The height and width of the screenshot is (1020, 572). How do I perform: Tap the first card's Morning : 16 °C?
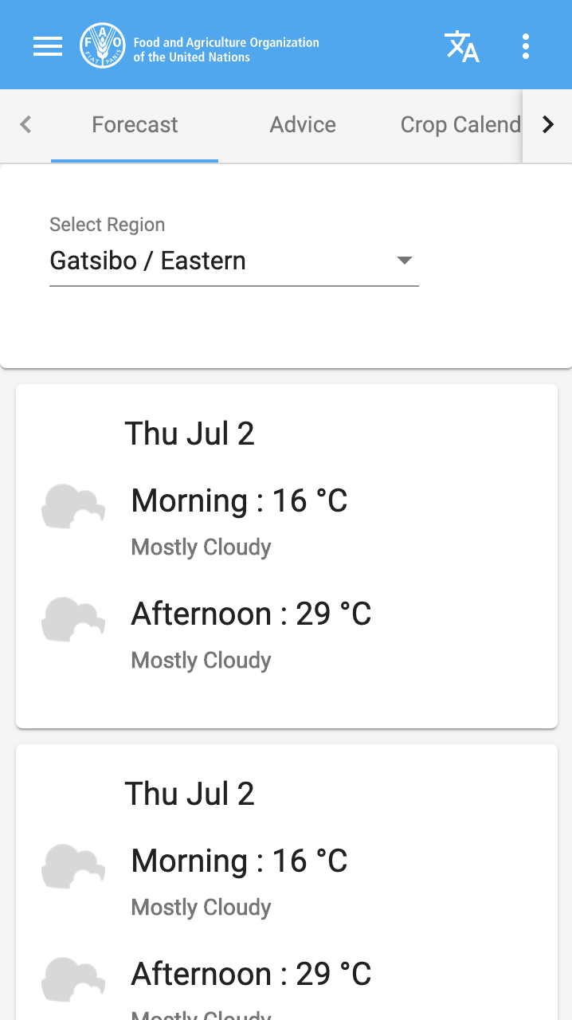(x=239, y=500)
